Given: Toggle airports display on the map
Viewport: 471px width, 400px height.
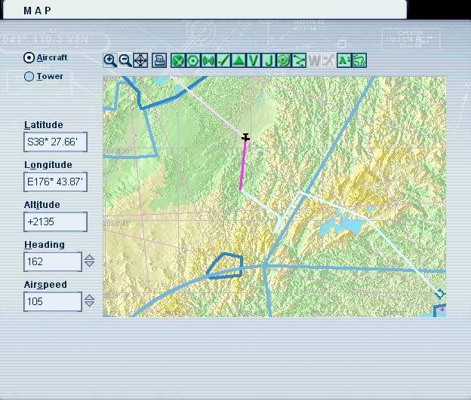Looking at the screenshot, I should pyautogui.click(x=178, y=61).
